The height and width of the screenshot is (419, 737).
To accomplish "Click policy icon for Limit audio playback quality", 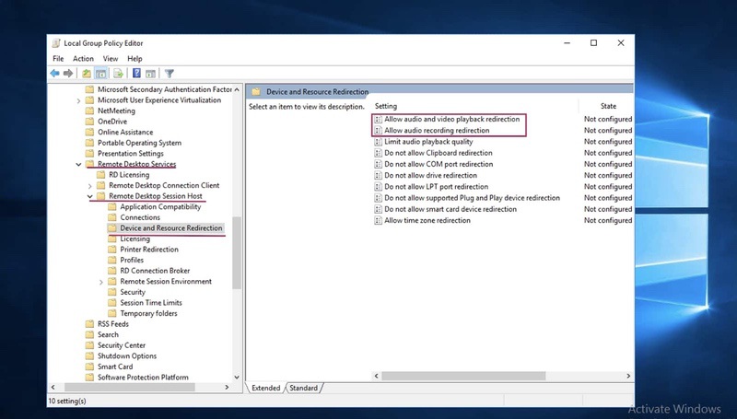I will pos(378,142).
